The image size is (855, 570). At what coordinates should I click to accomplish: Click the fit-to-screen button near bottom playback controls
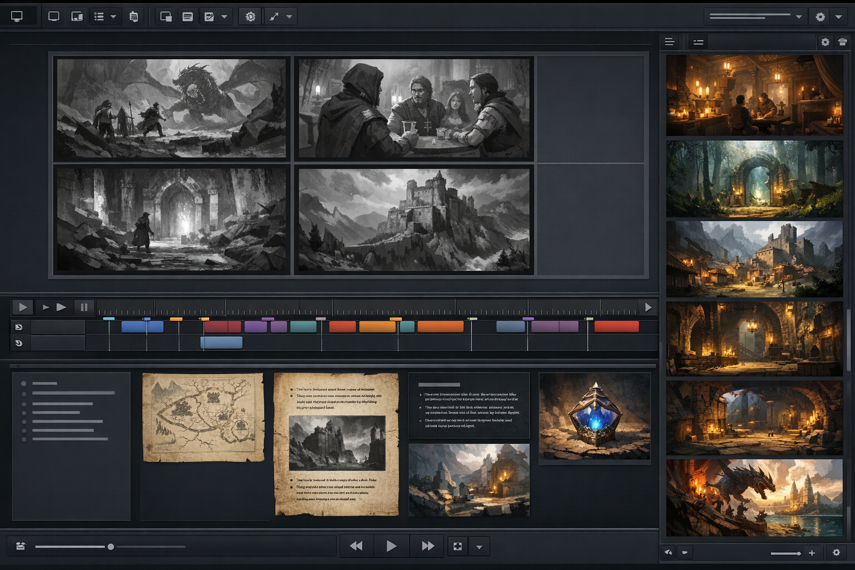click(457, 546)
